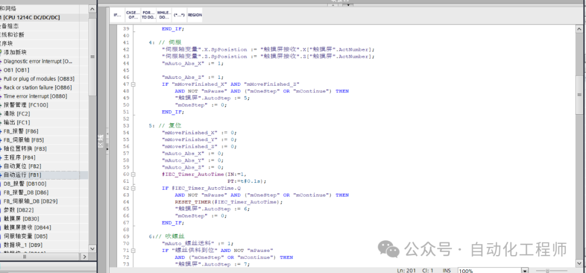Click the mAuto_螺丝送料 assignment line

[x=198, y=244]
